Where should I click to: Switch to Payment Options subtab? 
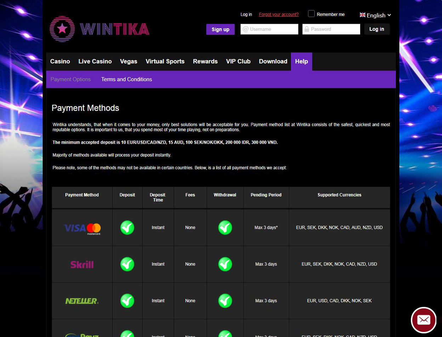71,79
